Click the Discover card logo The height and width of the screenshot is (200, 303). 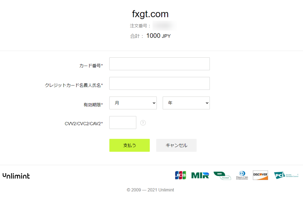tap(260, 175)
